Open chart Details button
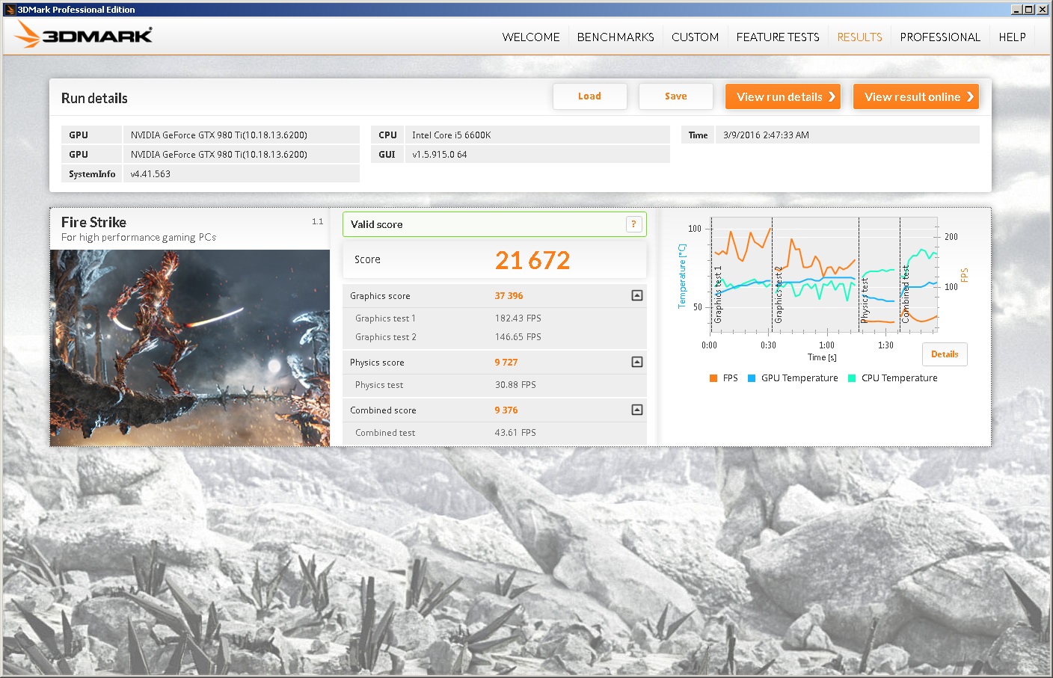The width and height of the screenshot is (1053, 678). pos(945,354)
